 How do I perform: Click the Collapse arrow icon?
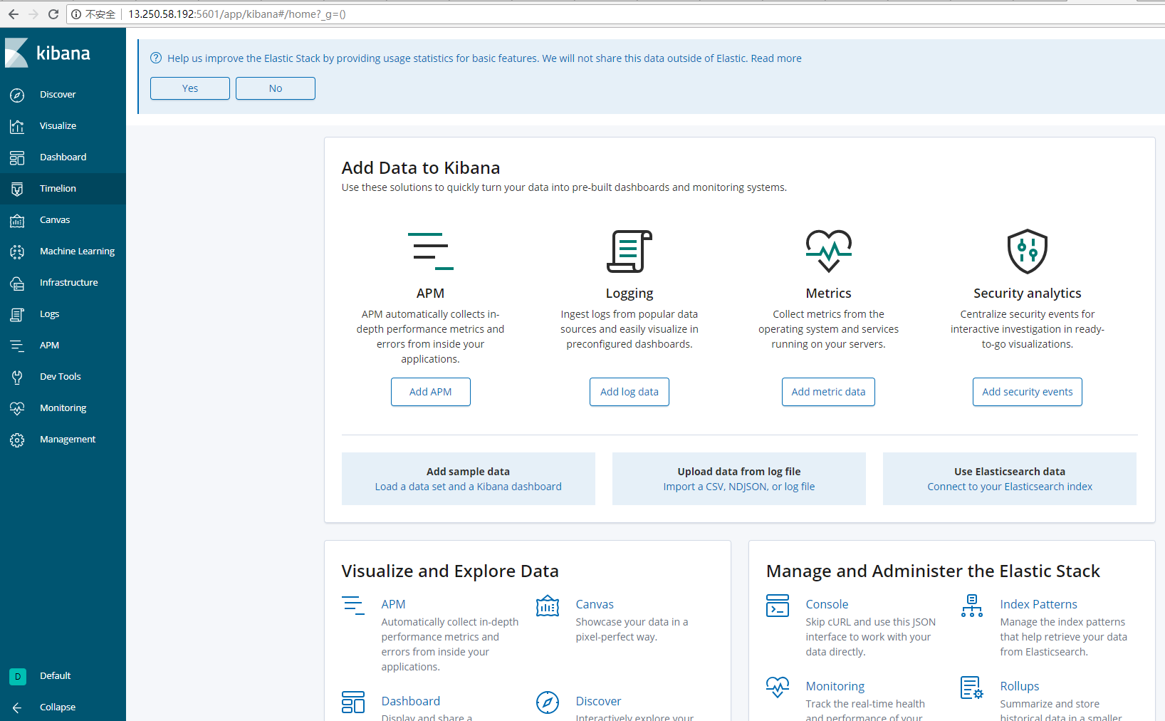17,707
